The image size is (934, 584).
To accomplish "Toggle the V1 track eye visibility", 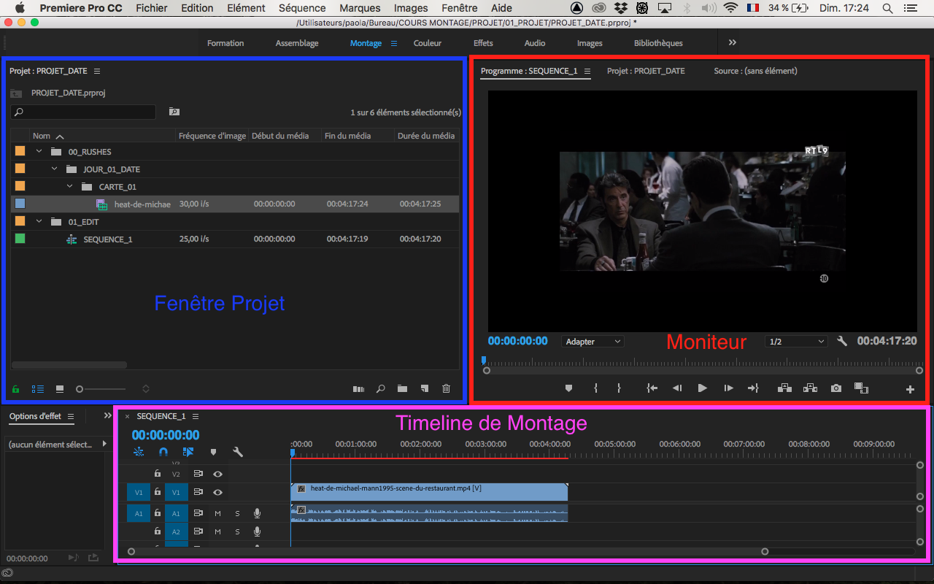I will tap(217, 493).
